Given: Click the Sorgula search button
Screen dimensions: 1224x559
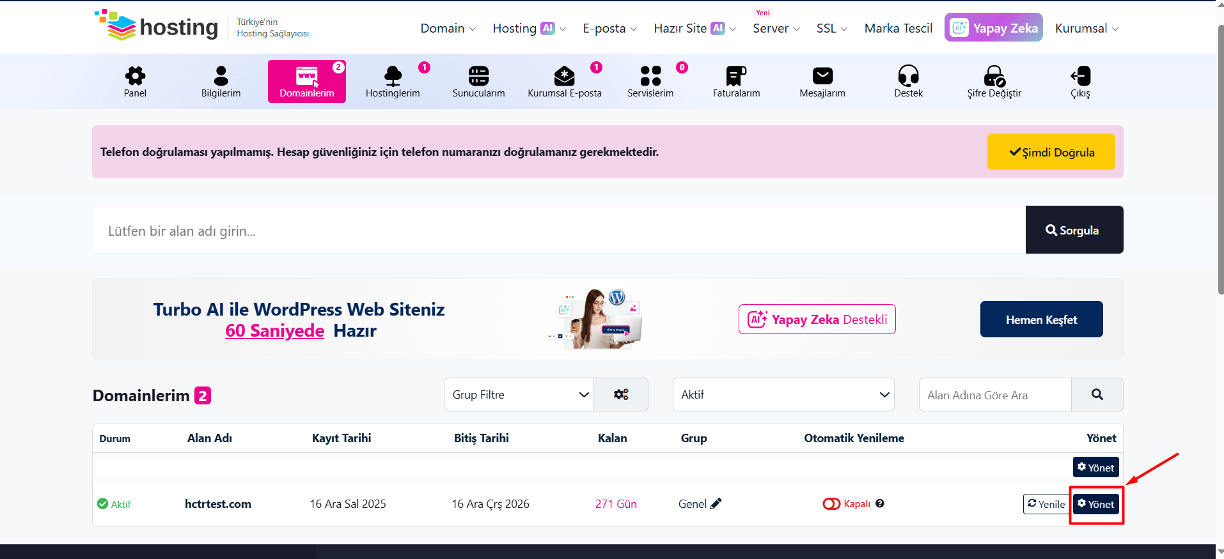Looking at the screenshot, I should tap(1074, 230).
